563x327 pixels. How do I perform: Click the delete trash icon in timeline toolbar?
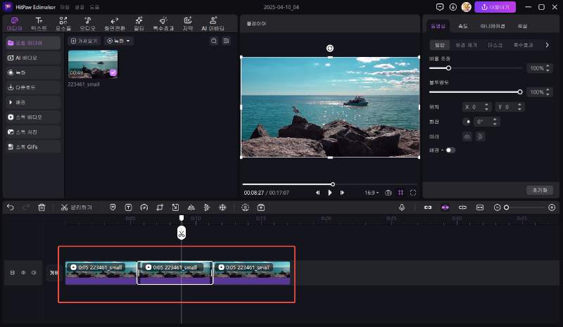coord(42,207)
